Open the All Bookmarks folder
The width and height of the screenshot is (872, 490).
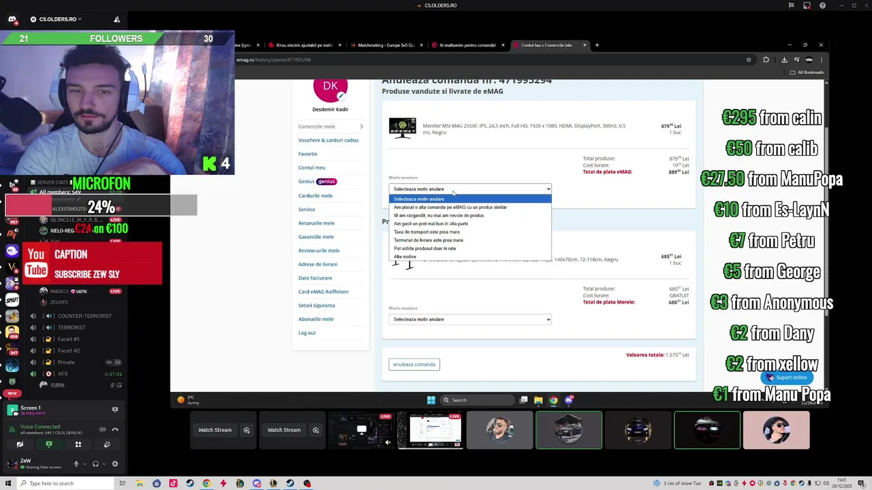tap(807, 72)
